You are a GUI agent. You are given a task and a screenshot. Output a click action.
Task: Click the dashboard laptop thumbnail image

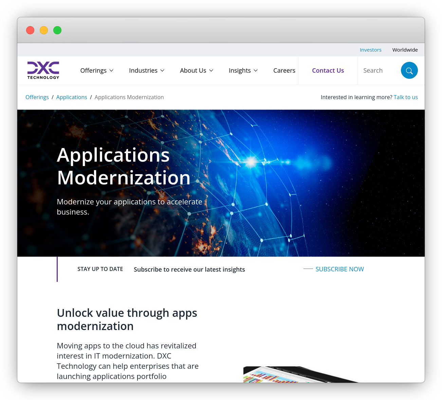[301, 375]
